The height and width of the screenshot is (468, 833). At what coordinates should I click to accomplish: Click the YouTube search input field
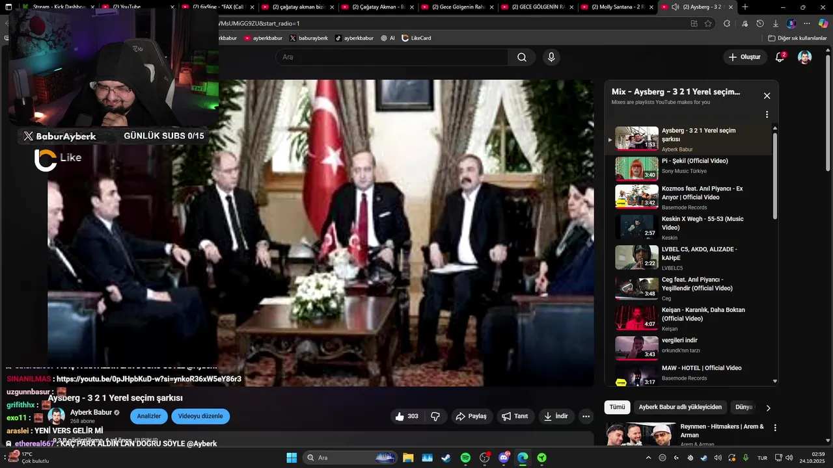[392, 57]
